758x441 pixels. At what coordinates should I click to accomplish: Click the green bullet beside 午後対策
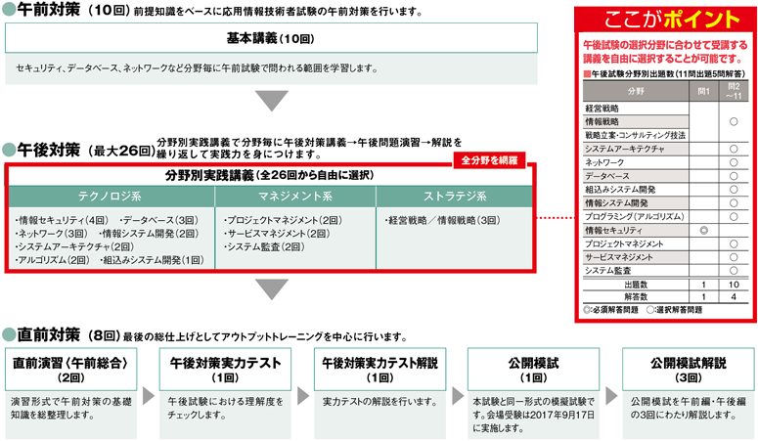point(10,150)
